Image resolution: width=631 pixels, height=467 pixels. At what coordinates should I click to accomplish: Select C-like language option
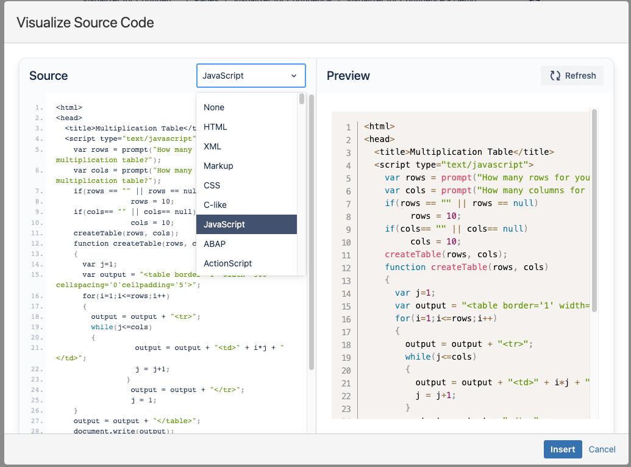[215, 205]
